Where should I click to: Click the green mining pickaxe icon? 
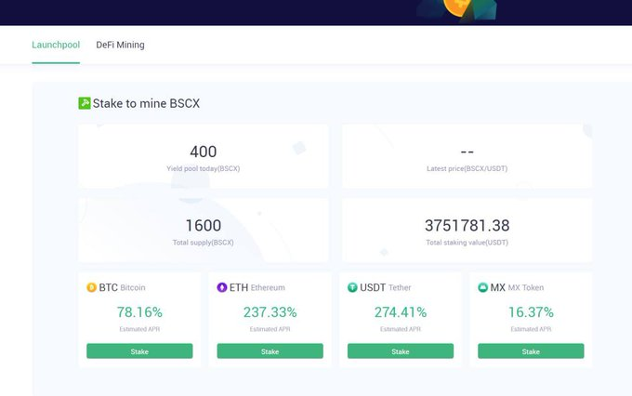85,103
